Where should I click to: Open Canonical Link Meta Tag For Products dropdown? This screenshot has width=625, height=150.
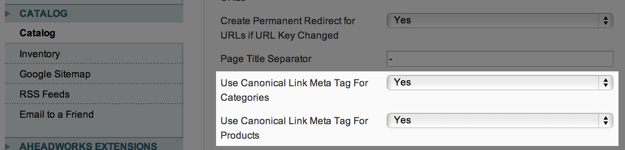500,121
